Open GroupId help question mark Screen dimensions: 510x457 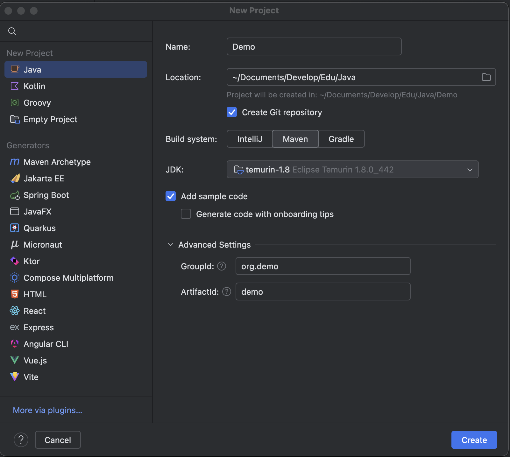222,266
